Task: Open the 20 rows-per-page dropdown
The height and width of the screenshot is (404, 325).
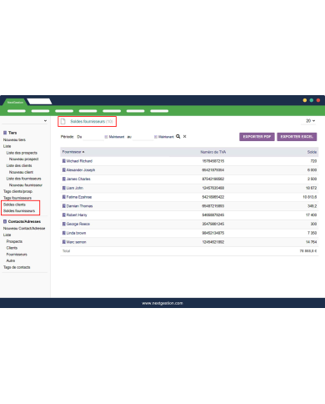Action: click(310, 121)
